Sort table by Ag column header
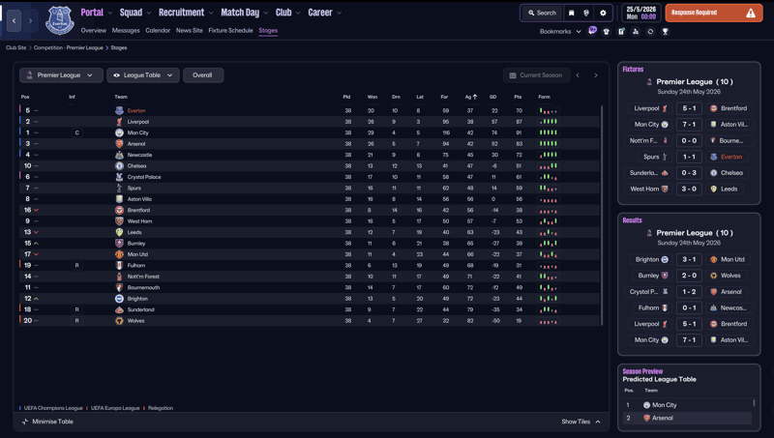This screenshot has width=774, height=438. coord(470,97)
